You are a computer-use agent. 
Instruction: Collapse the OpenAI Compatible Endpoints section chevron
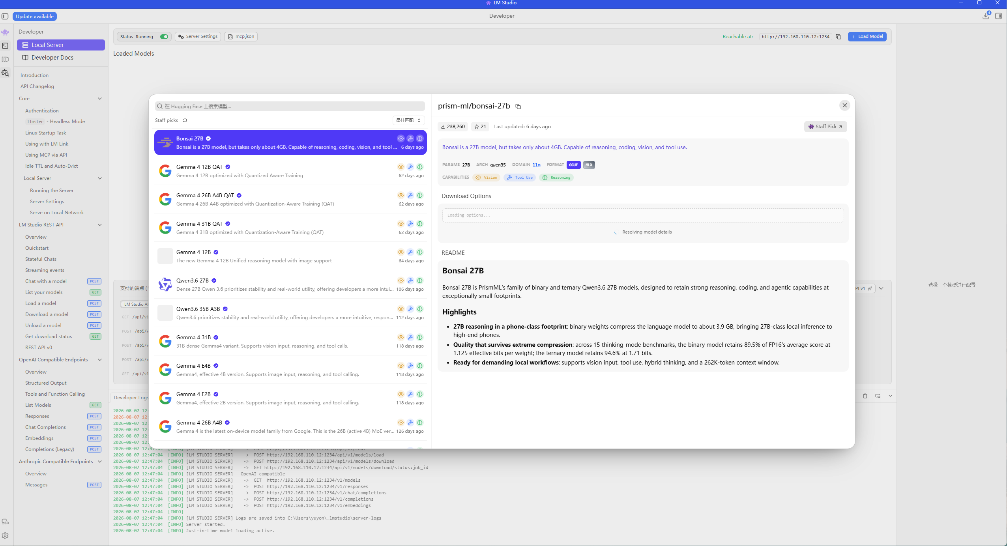click(100, 360)
